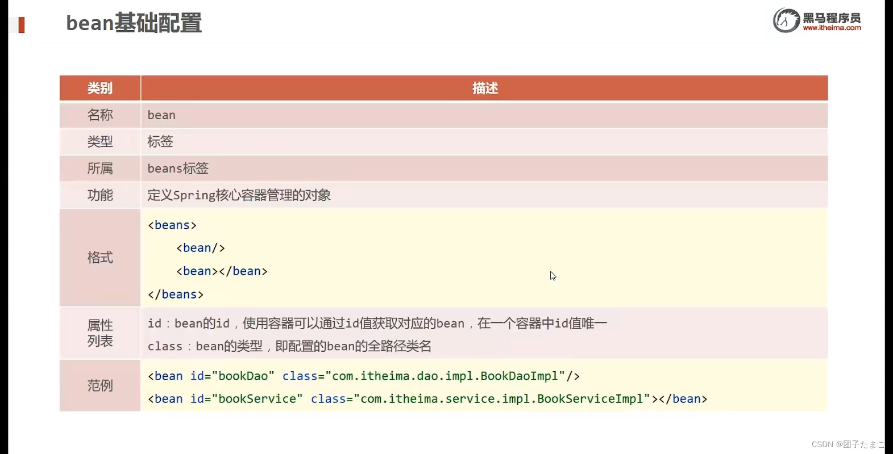This screenshot has width=893, height=454.
Task: Select the '类别' column header
Action: coord(100,88)
